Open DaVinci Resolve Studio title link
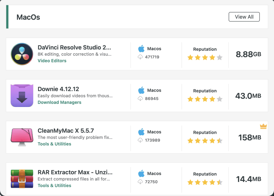Viewport: 274px width, 196px height. (x=74, y=47)
